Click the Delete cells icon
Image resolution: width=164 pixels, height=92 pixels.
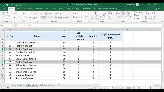(123, 14)
